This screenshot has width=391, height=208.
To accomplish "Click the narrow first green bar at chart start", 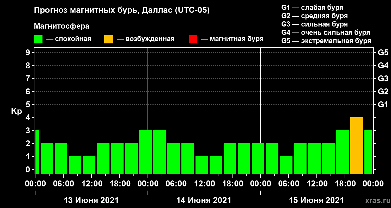I will tap(37, 152).
